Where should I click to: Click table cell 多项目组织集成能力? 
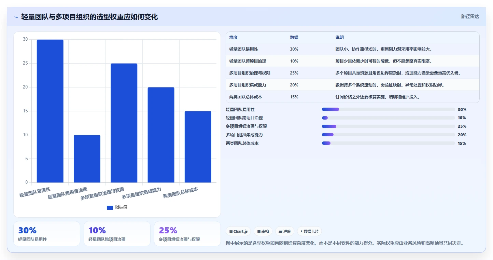[248, 85]
